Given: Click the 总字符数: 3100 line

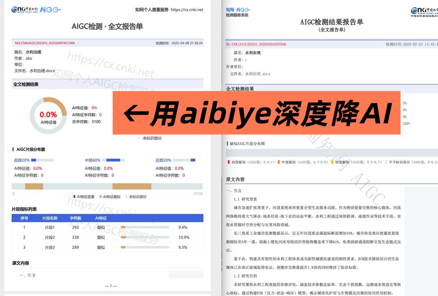Looking at the screenshot, I should (86, 122).
